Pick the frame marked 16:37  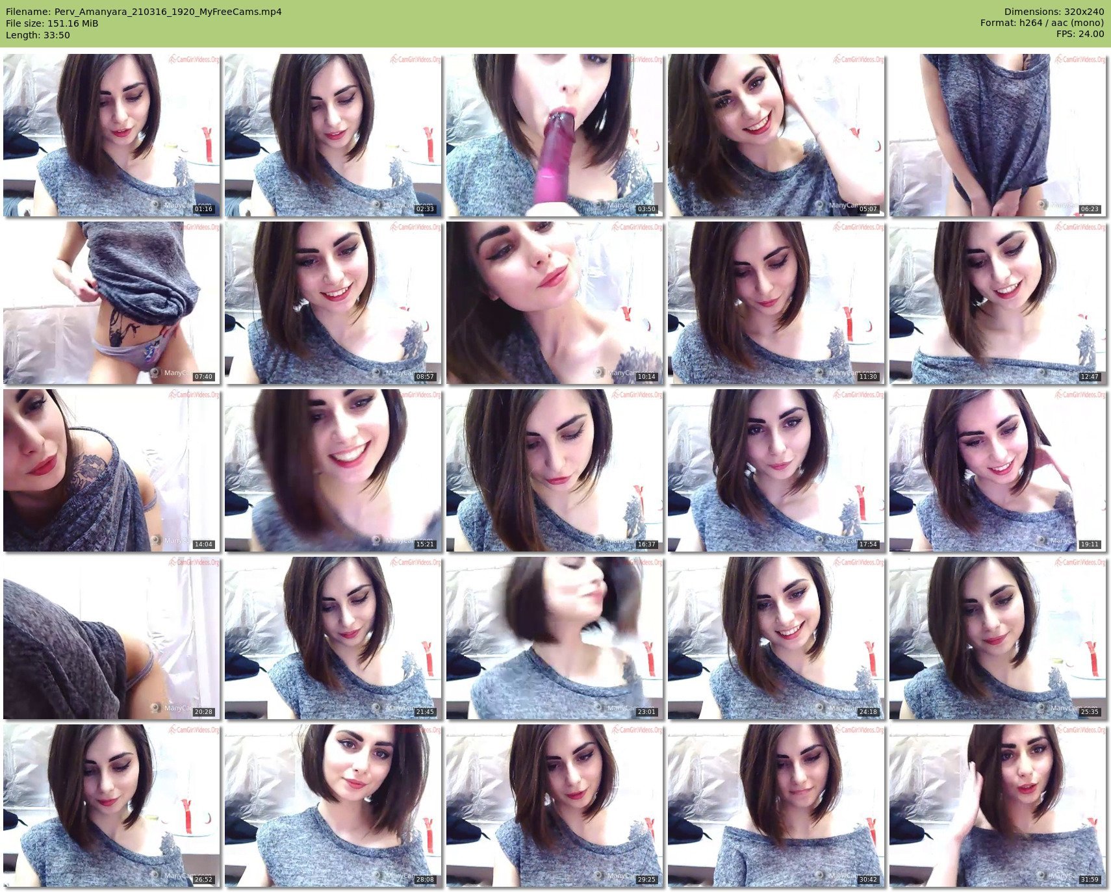(554, 470)
